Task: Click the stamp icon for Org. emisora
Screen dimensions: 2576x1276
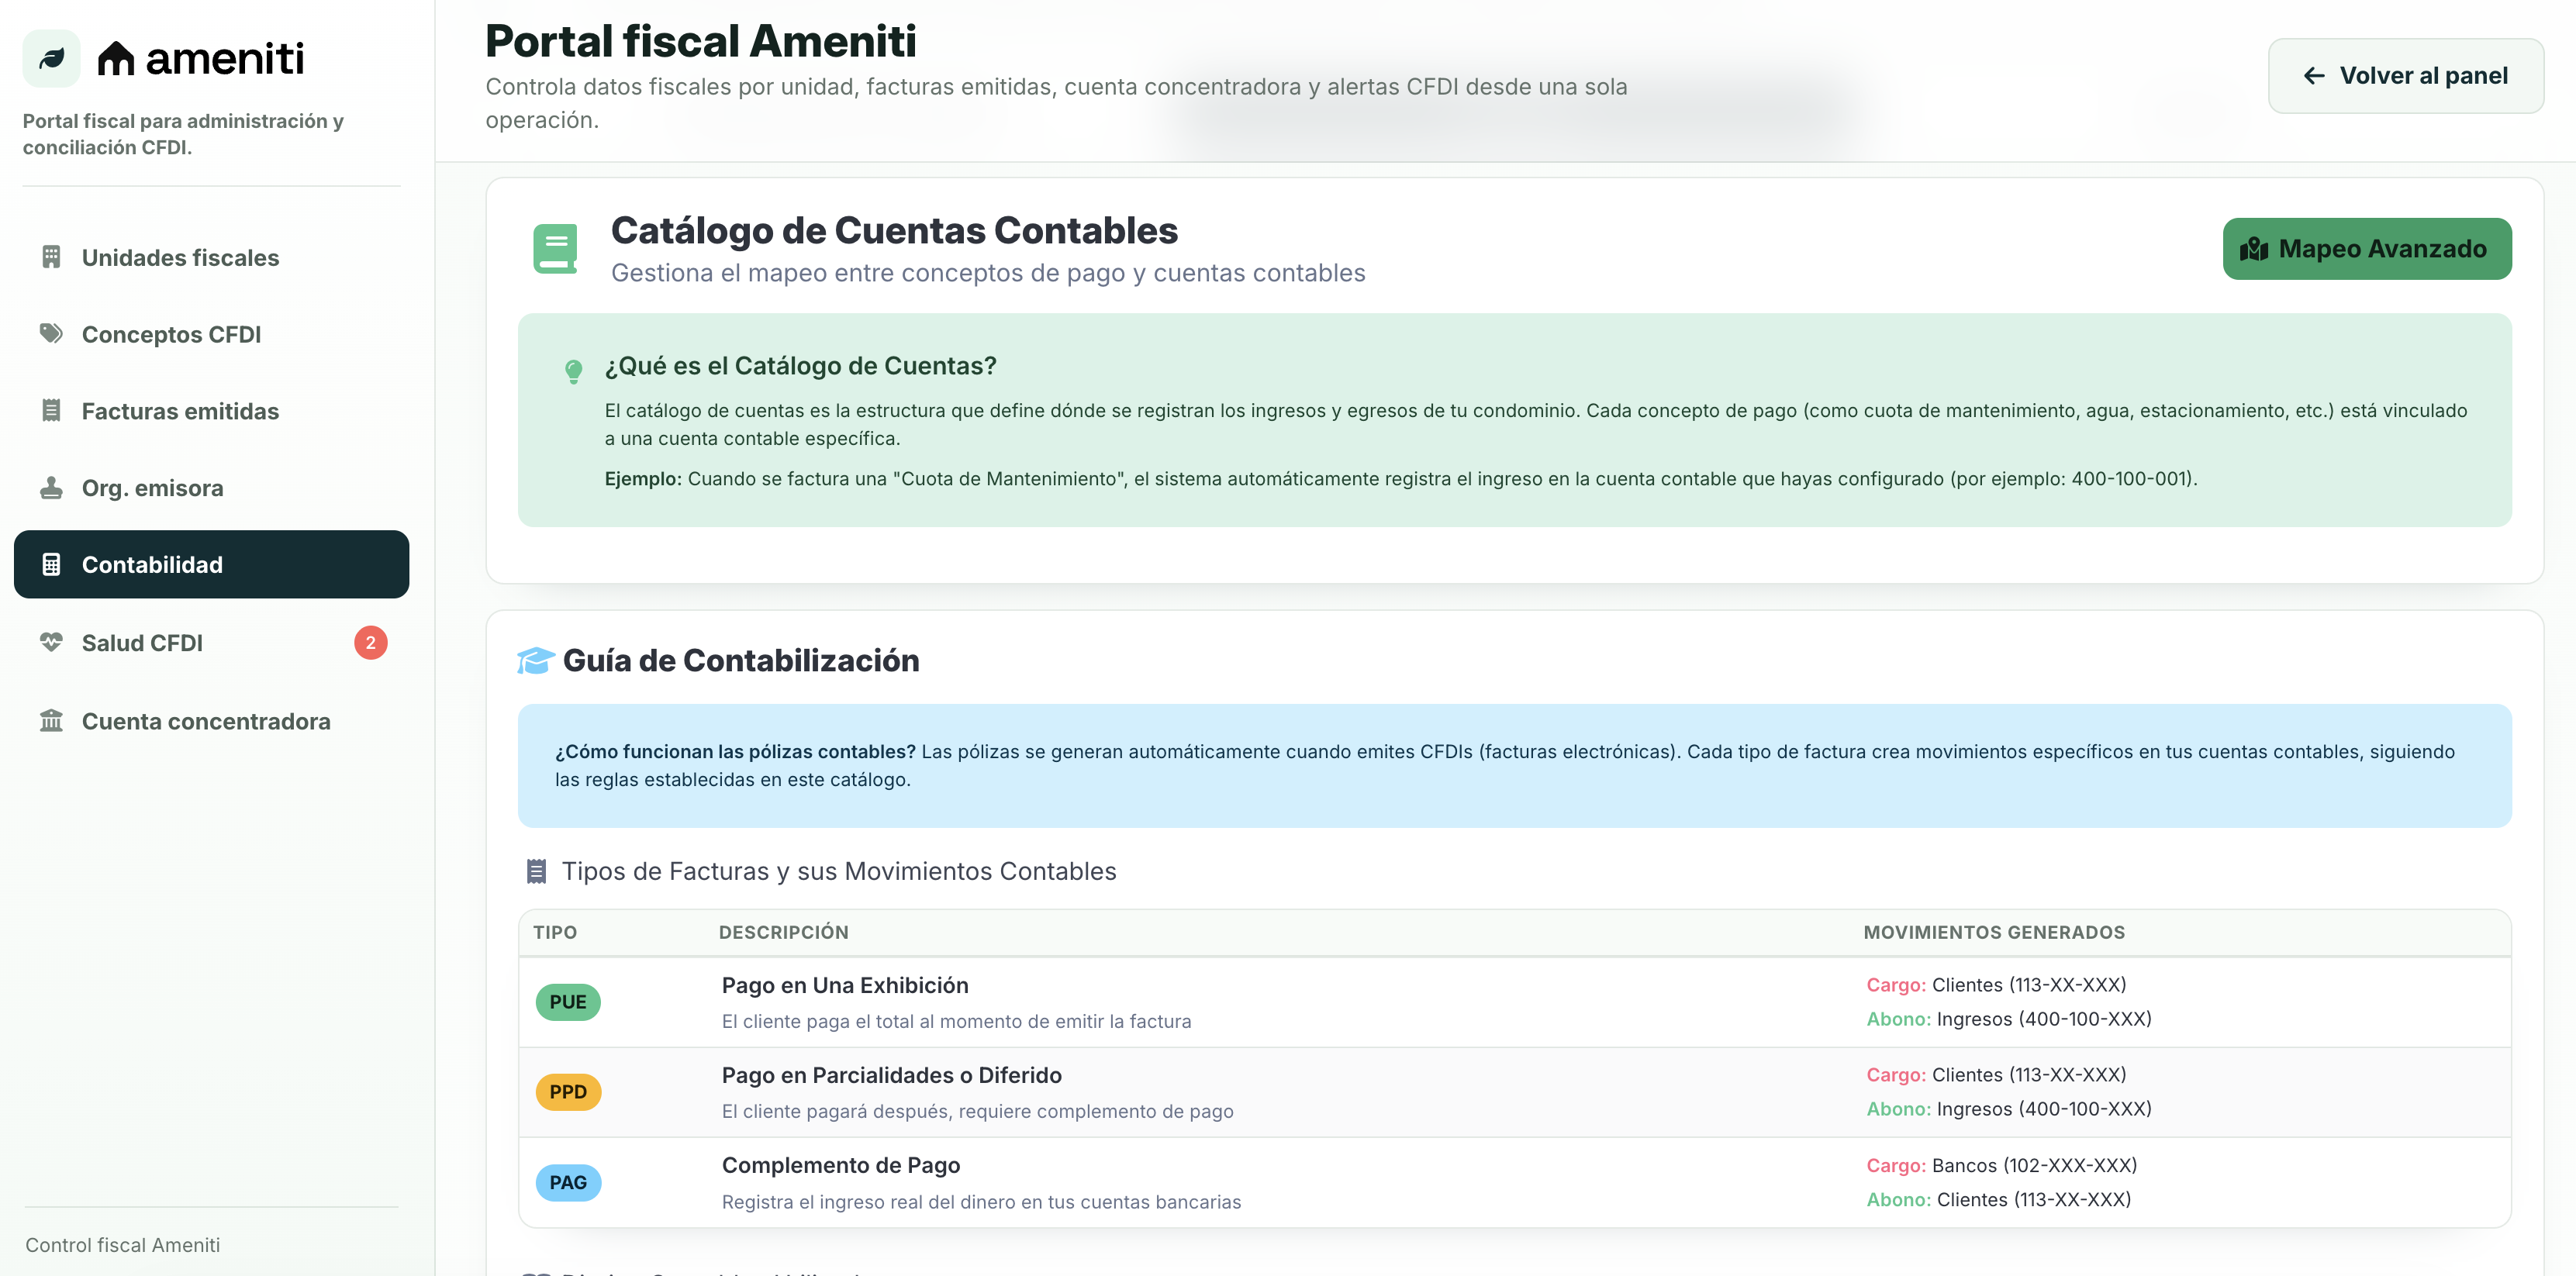Action: pos(51,488)
